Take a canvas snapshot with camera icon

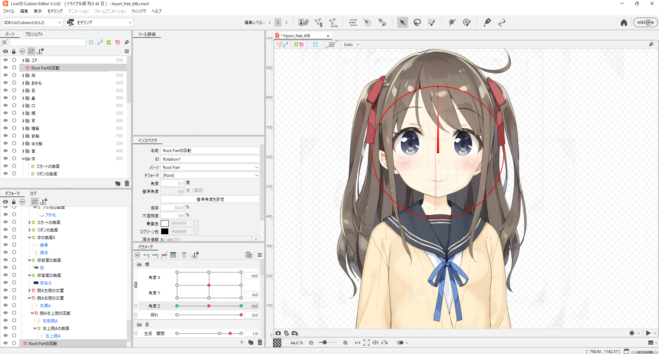point(278,333)
